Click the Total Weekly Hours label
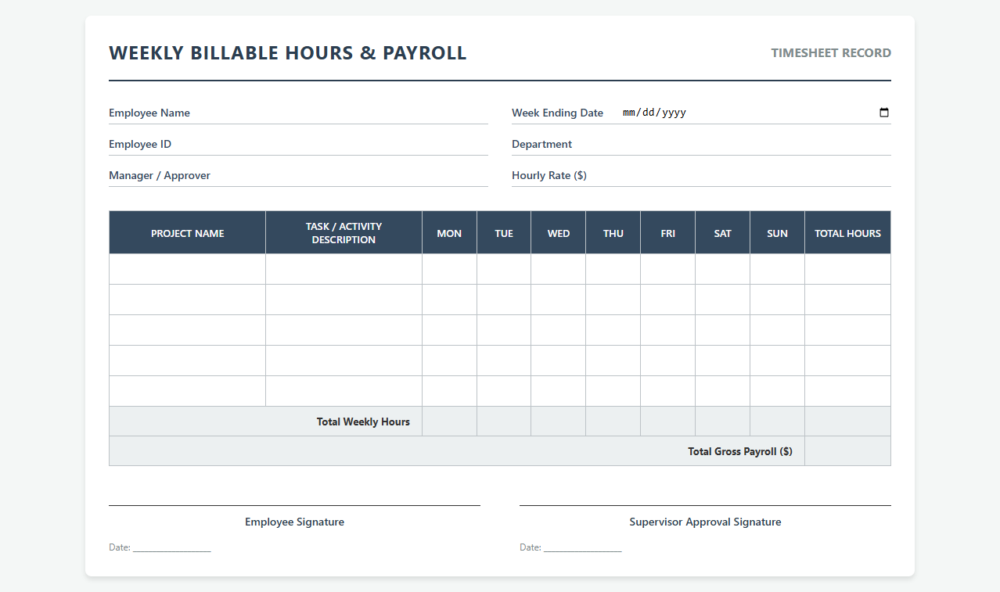This screenshot has width=1000, height=592. (363, 422)
